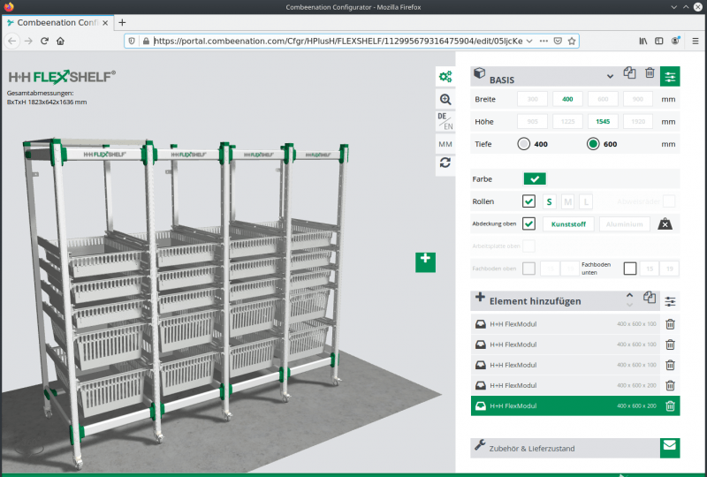
Task: Open page actions three-dot menu in URL bar
Action: (544, 41)
